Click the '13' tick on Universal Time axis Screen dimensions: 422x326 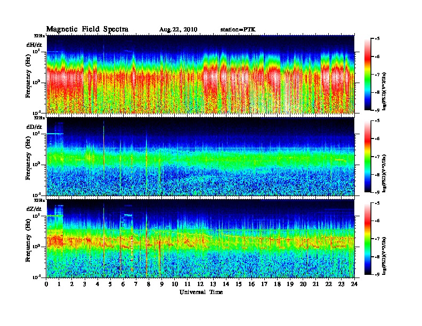tap(213, 284)
